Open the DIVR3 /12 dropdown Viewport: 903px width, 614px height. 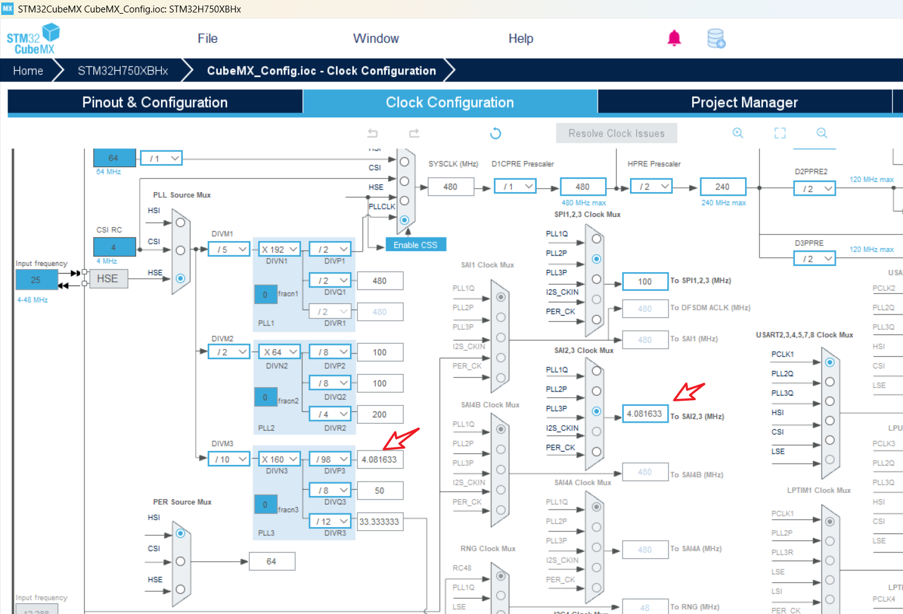[330, 521]
